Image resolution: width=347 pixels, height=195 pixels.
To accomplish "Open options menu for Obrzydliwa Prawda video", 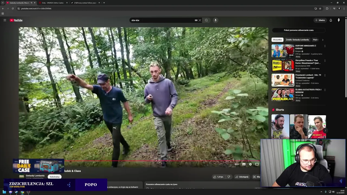I will (325, 61).
